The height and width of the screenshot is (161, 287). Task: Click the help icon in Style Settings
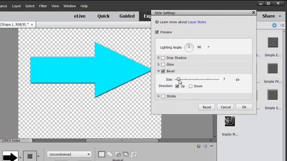[157, 22]
